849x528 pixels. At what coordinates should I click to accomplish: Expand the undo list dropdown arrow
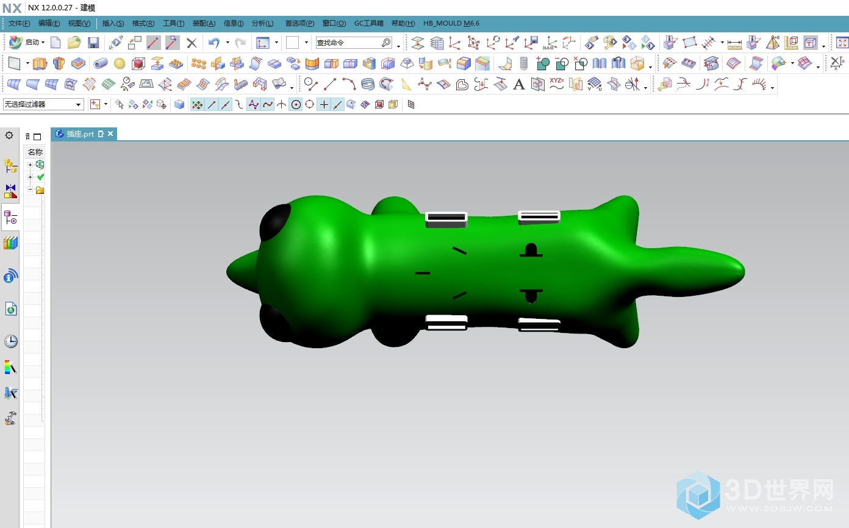[x=227, y=43]
